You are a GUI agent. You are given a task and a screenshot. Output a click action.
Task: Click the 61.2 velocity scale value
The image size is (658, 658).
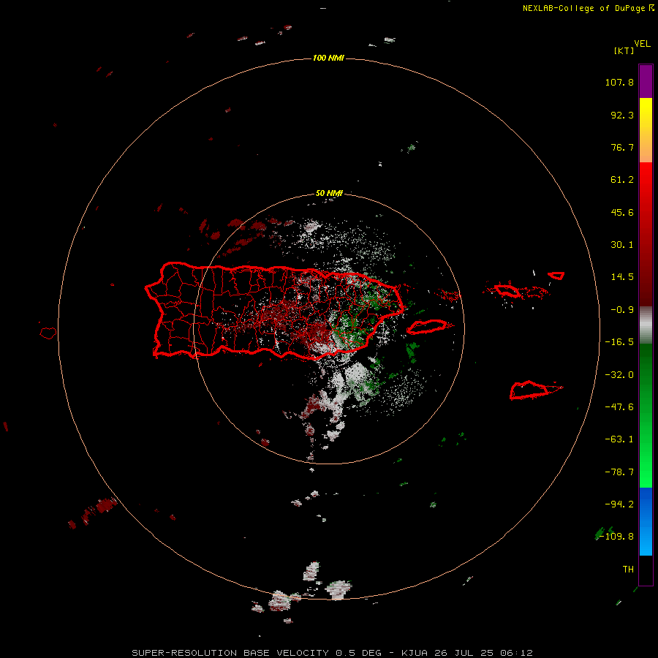[x=622, y=180]
